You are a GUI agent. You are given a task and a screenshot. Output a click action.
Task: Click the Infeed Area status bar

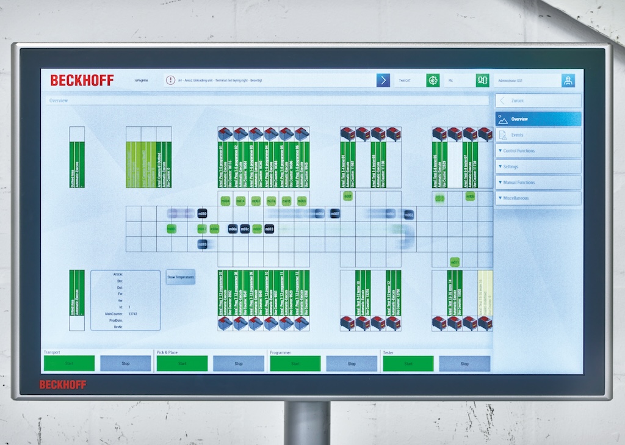pyautogui.click(x=77, y=292)
